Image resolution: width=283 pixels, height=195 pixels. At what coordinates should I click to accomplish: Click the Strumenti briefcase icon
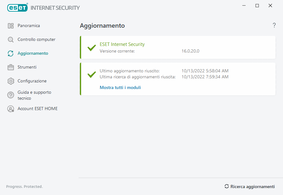11,67
